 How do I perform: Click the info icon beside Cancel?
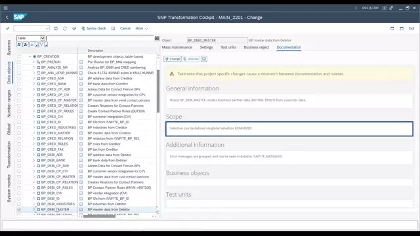pyautogui.click(x=113, y=28)
